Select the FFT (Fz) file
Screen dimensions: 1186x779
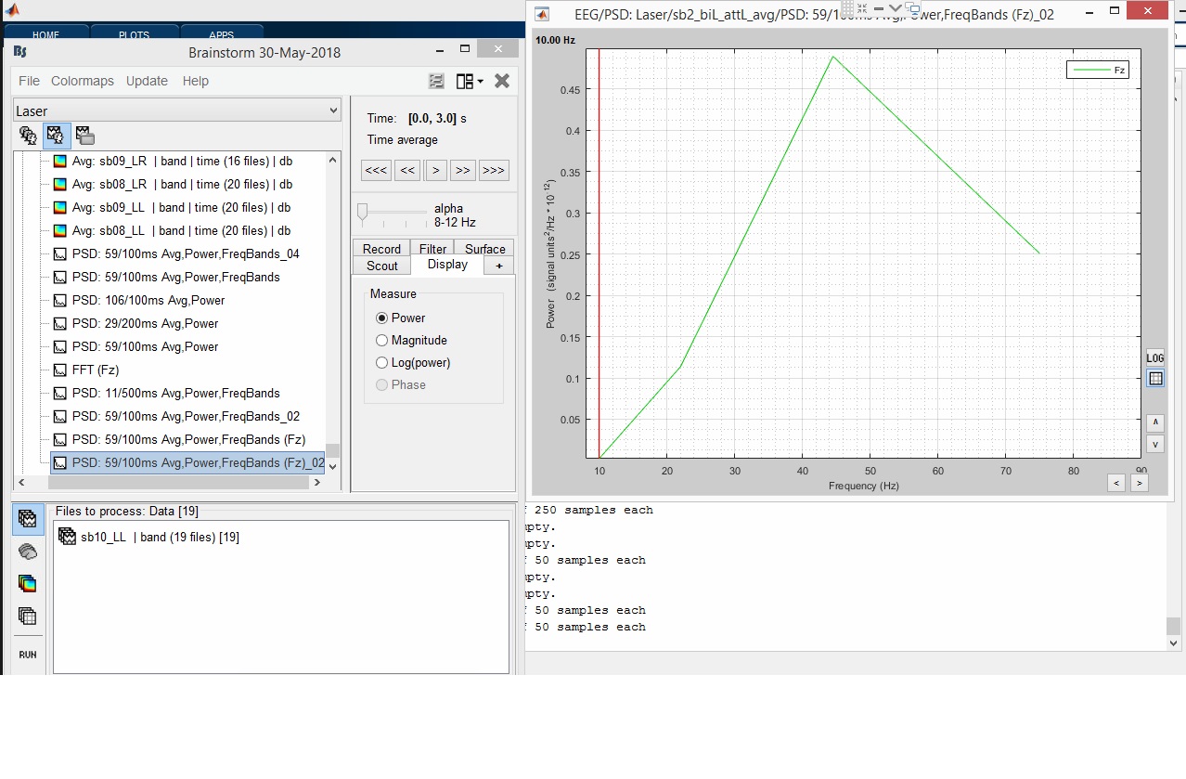(96, 370)
